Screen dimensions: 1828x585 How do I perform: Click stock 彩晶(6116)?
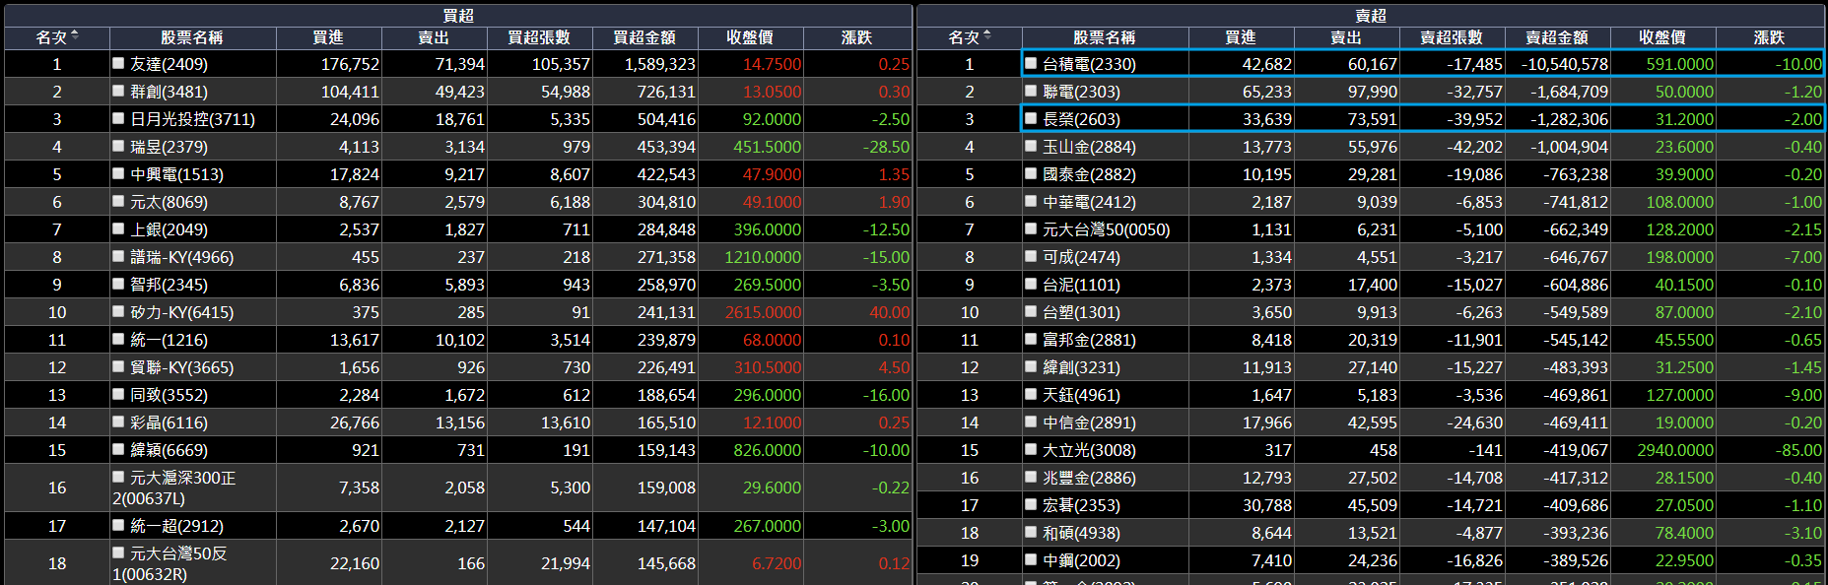[x=169, y=422]
